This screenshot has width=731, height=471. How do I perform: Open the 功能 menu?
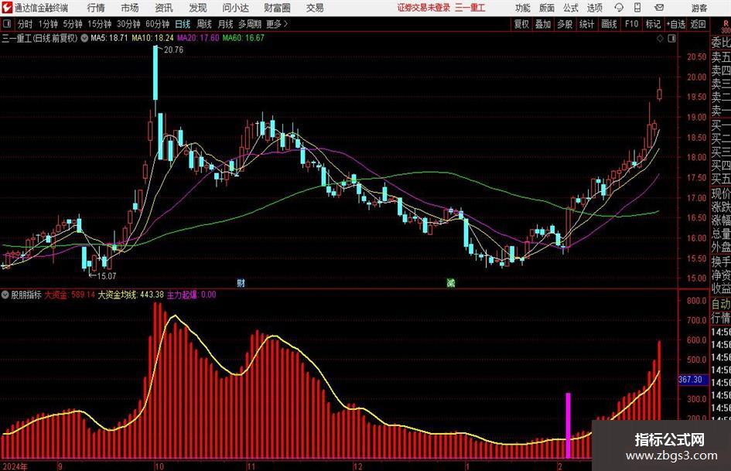coord(523,8)
